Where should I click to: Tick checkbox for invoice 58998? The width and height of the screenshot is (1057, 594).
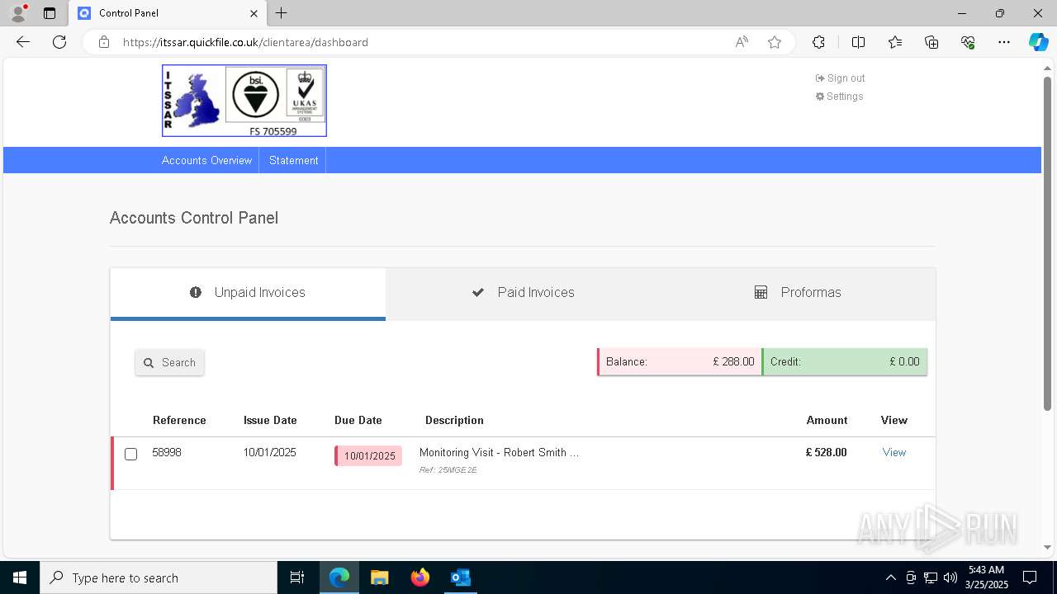tap(130, 455)
